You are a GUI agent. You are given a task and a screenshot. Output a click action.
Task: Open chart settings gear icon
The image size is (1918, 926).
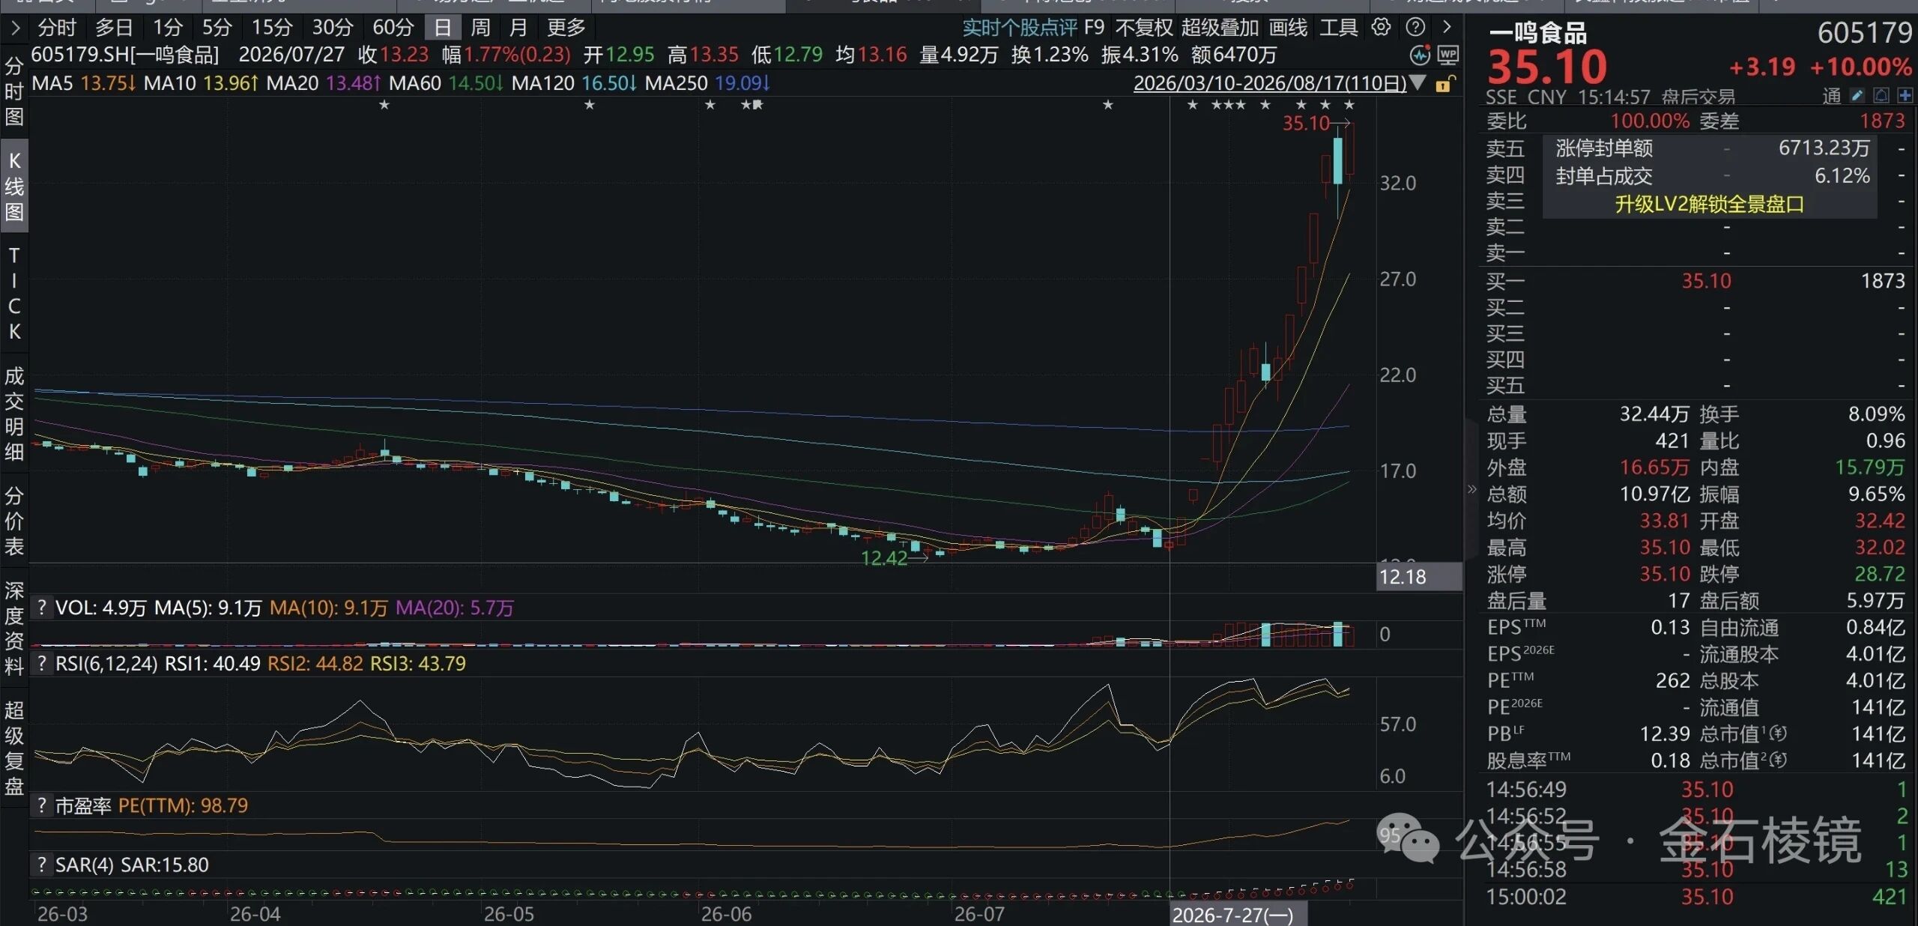tap(1381, 28)
